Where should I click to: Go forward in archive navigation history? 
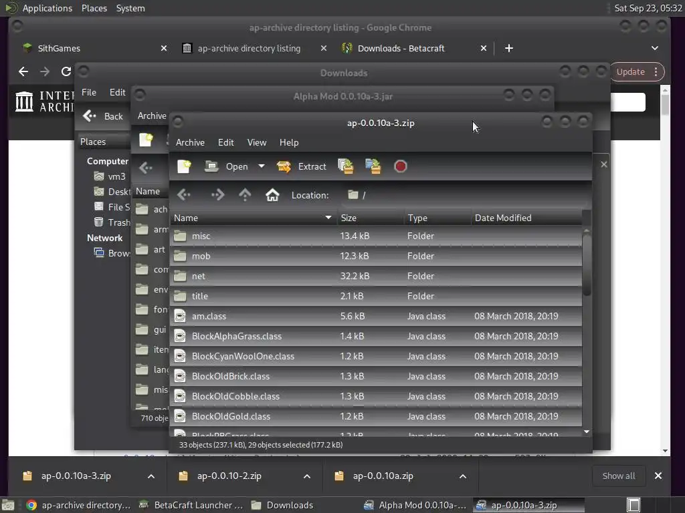click(x=217, y=194)
